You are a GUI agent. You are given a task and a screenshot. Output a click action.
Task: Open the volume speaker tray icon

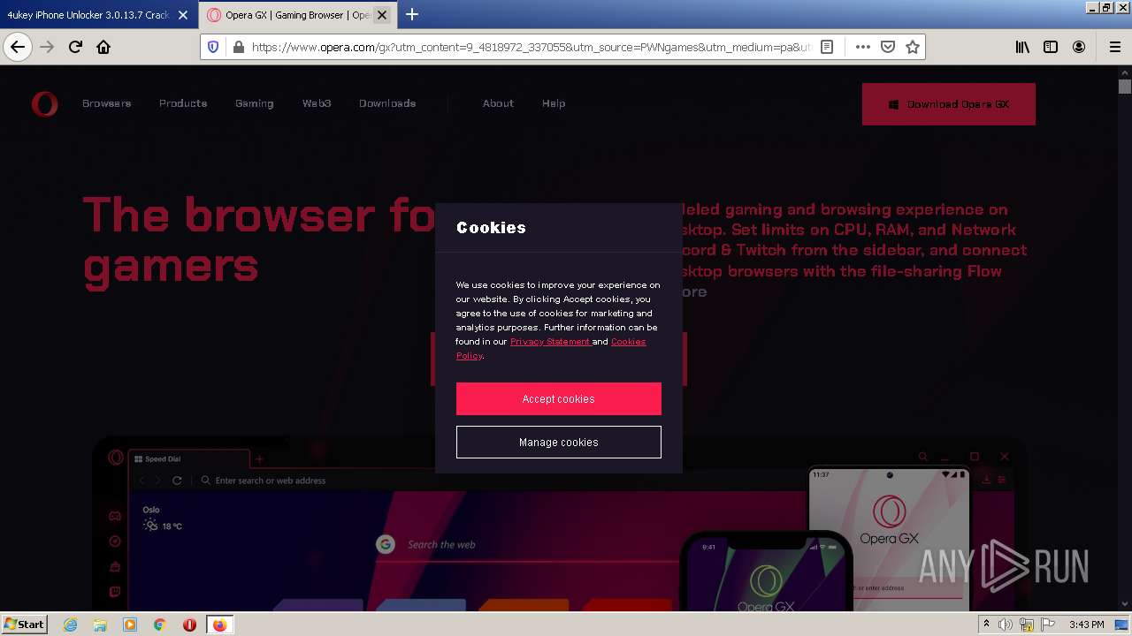pyautogui.click(x=1006, y=625)
